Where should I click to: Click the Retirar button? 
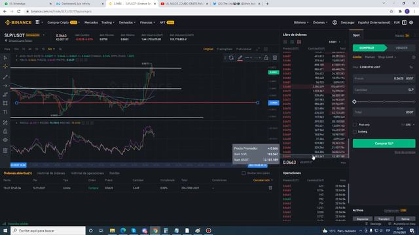click(x=405, y=219)
